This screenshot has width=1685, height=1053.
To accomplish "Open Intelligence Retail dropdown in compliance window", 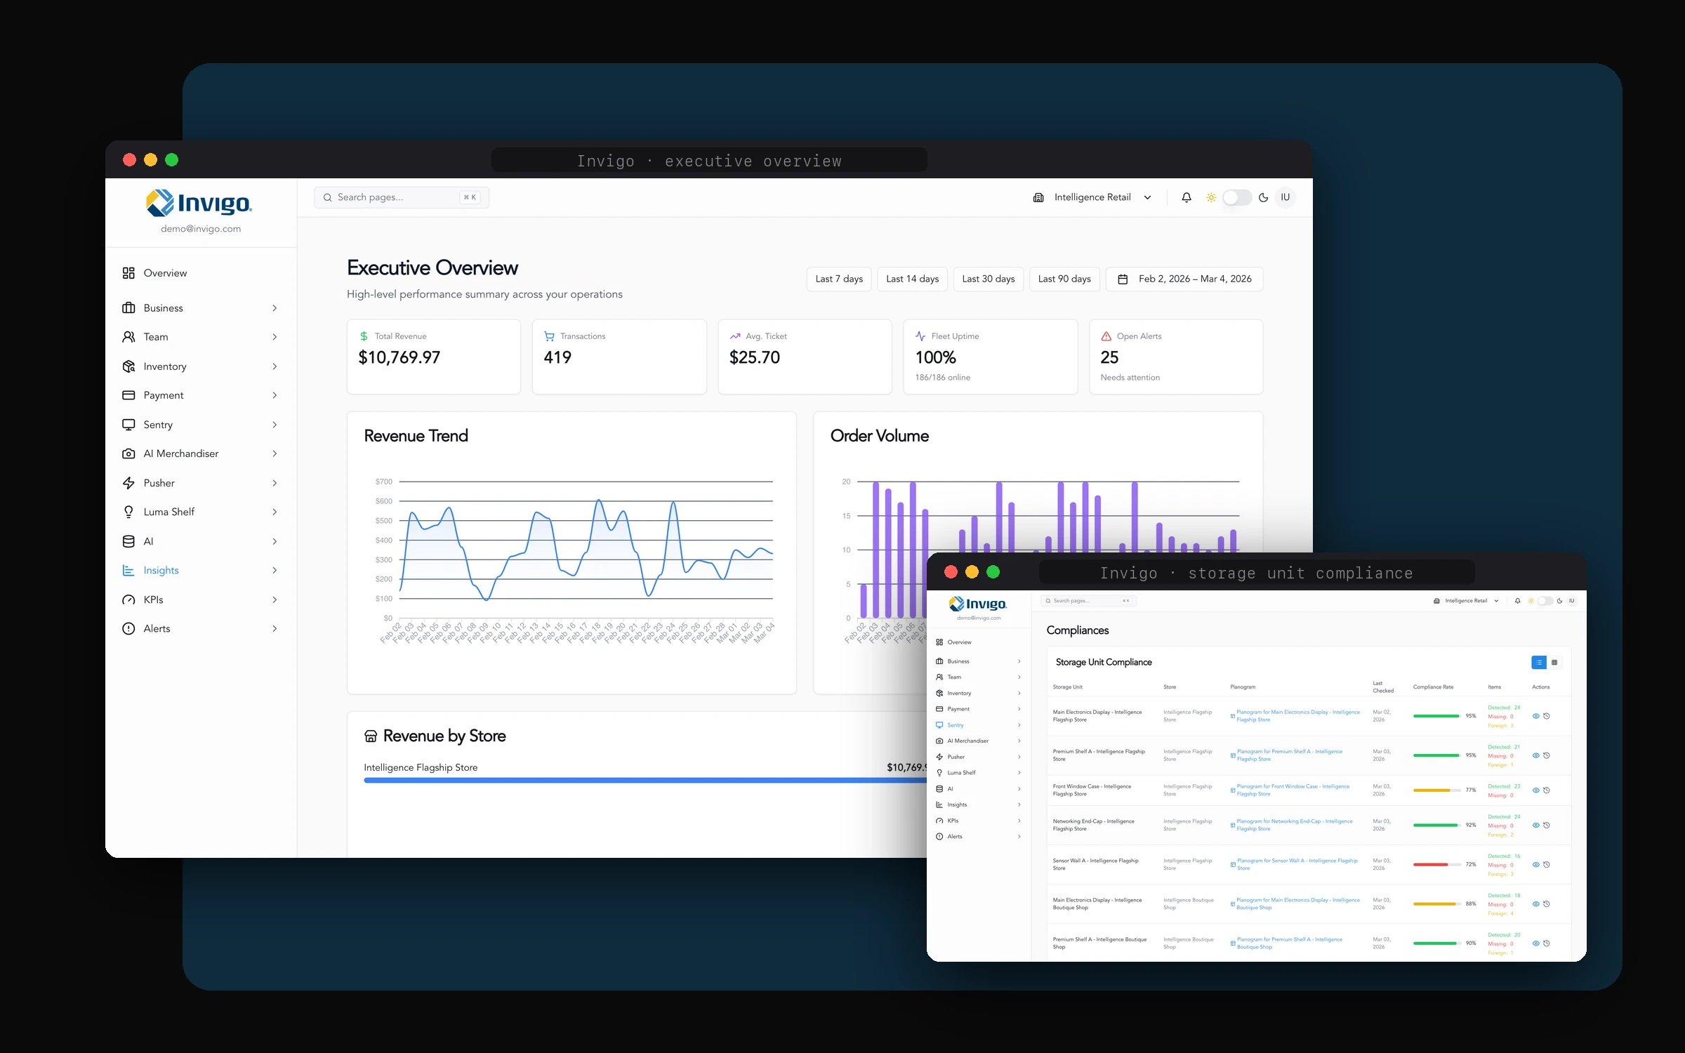I will tap(1467, 601).
